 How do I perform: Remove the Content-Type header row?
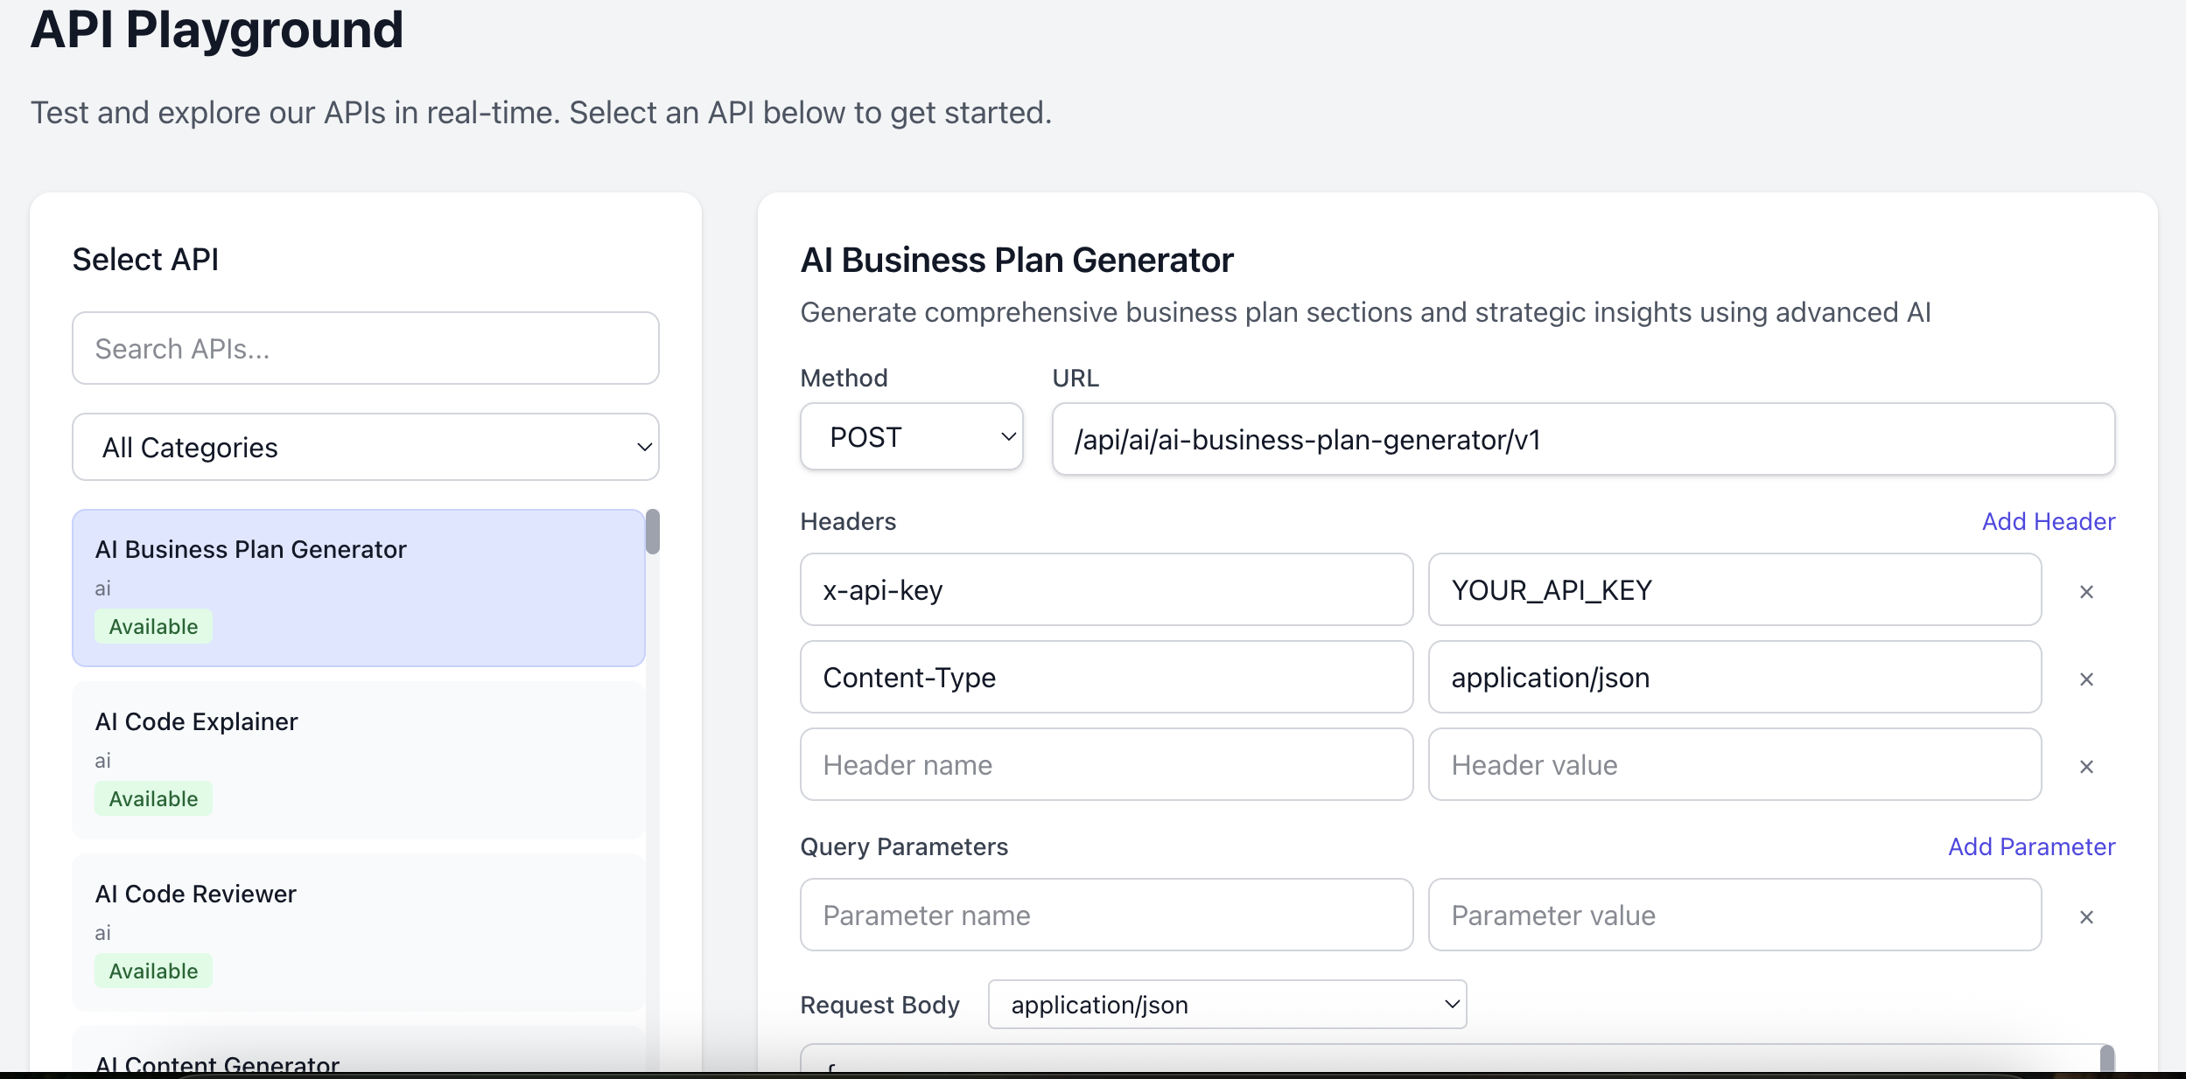click(x=2086, y=679)
